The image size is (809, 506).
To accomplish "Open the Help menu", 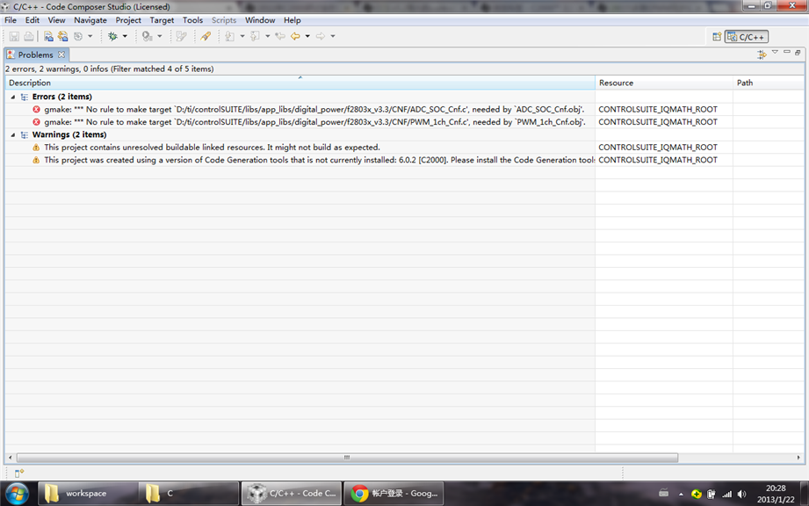I will (x=292, y=20).
